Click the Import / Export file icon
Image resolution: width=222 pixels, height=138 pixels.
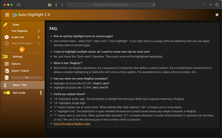coord(6,71)
